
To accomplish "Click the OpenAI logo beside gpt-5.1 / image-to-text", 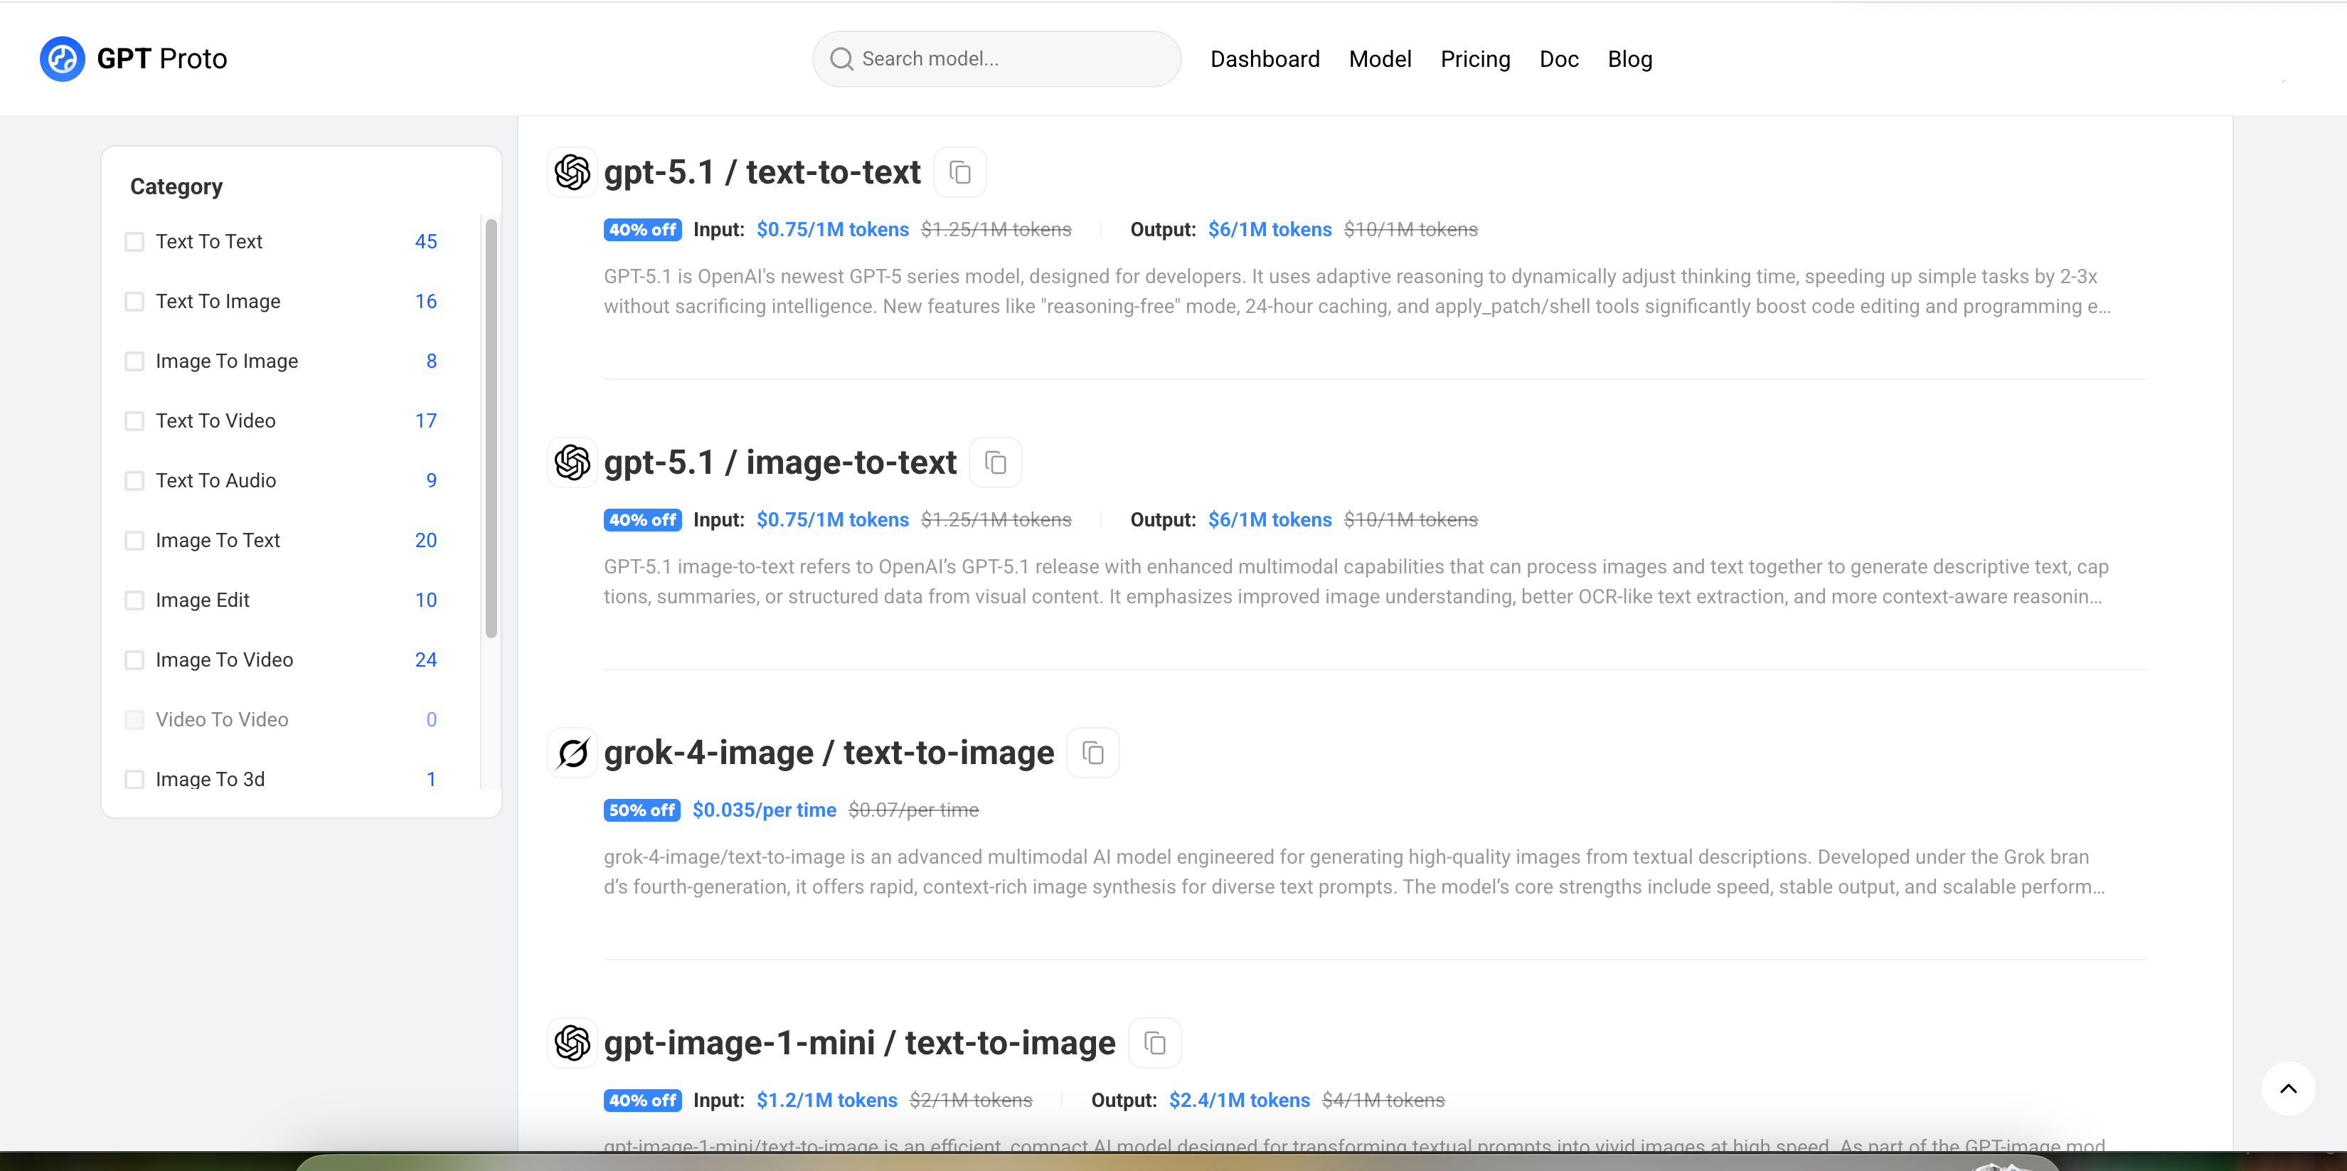I will pos(573,463).
